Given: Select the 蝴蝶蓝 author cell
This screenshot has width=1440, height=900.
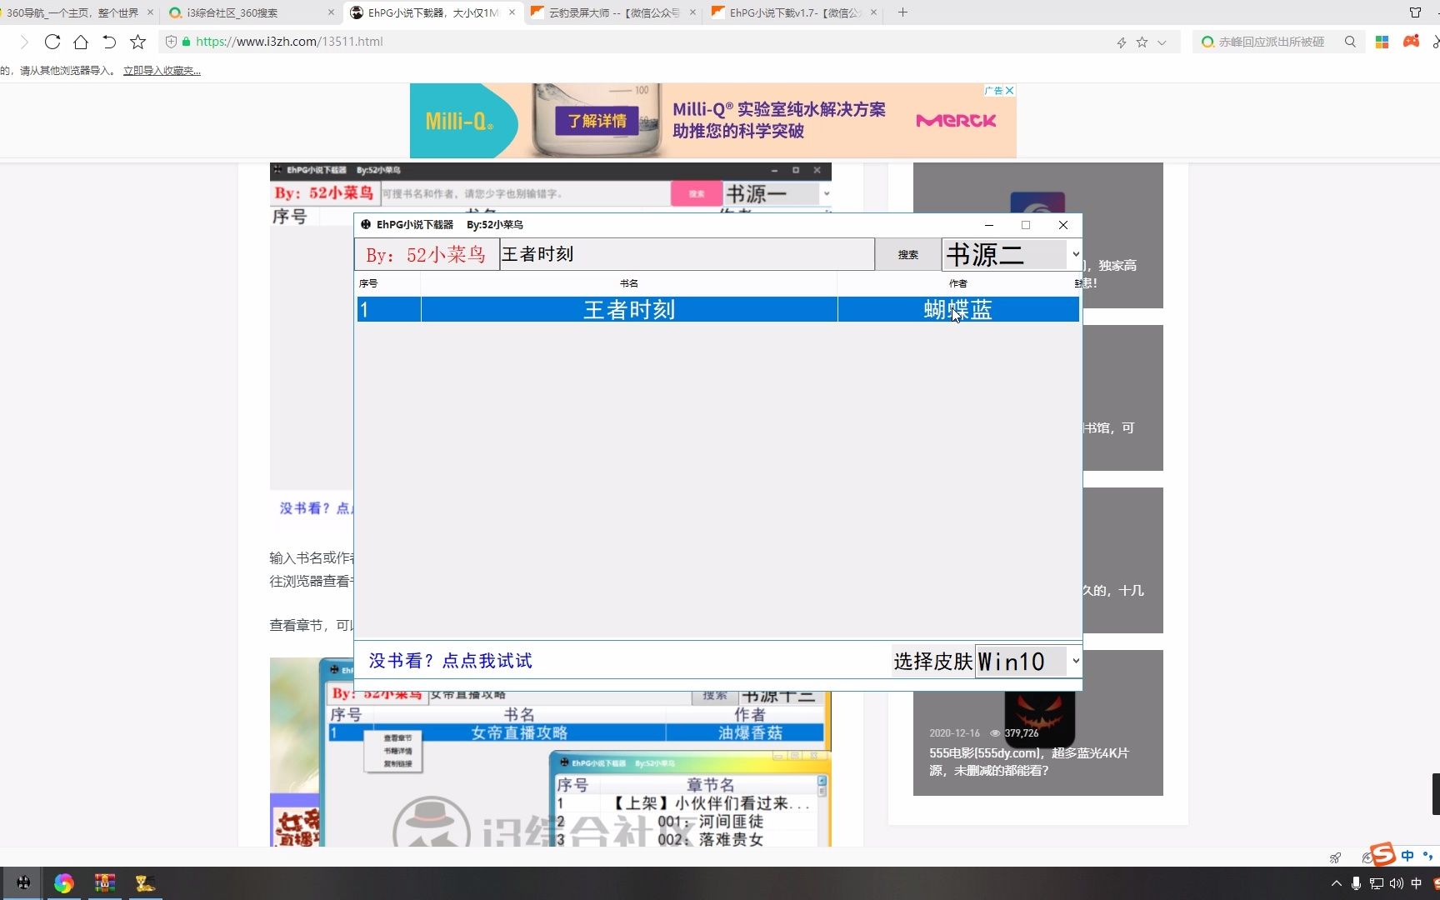Looking at the screenshot, I should tap(958, 310).
